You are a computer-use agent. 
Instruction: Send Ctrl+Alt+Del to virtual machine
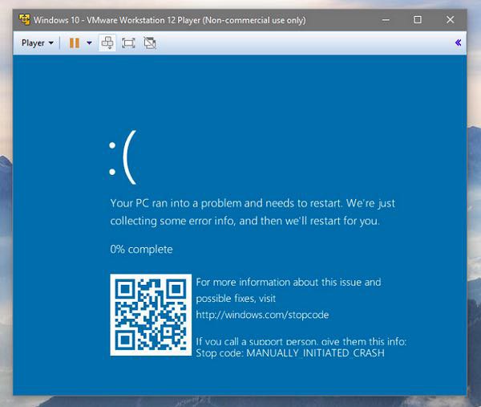pos(107,43)
